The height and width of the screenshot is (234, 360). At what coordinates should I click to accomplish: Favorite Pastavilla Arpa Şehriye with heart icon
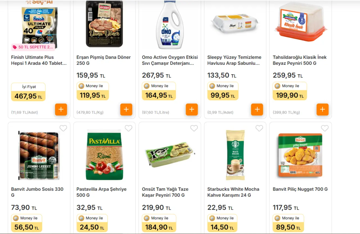click(x=129, y=128)
